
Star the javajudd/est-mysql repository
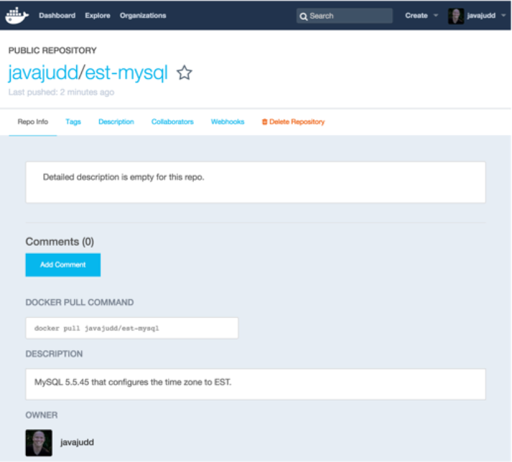185,72
